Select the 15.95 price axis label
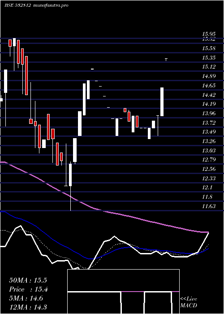The height and width of the screenshot is (314, 224). point(209,34)
